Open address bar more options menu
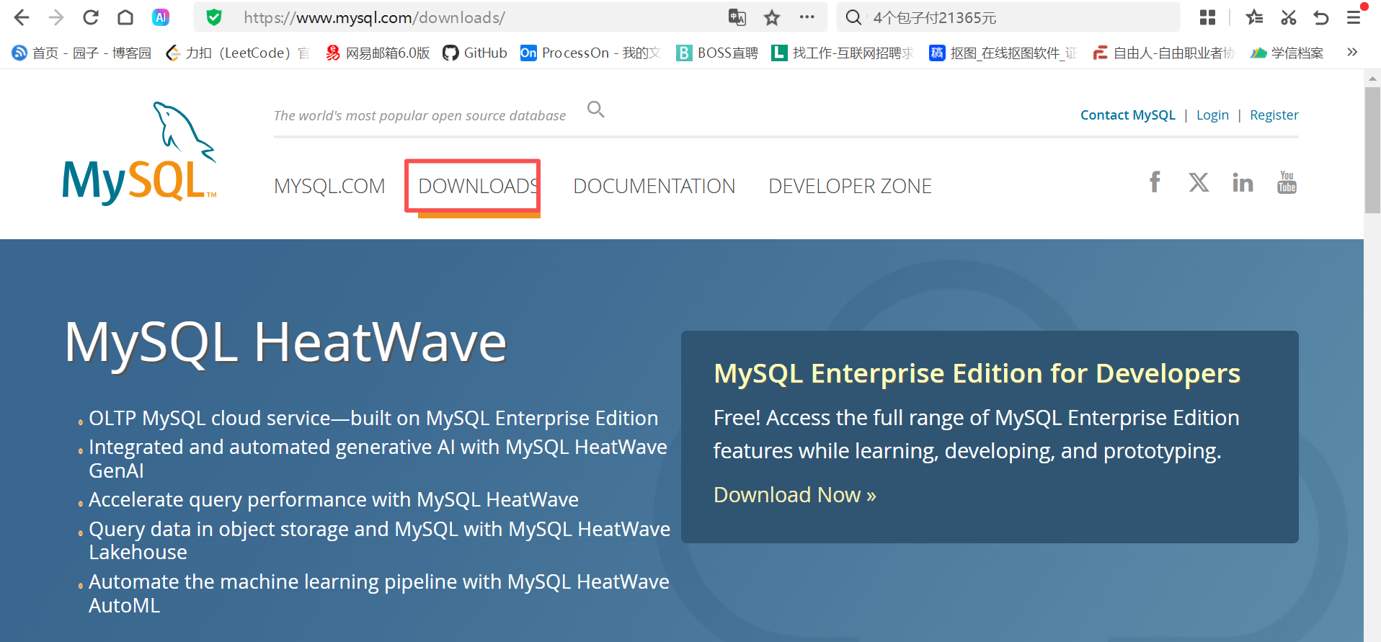The image size is (1381, 642). pos(807,17)
